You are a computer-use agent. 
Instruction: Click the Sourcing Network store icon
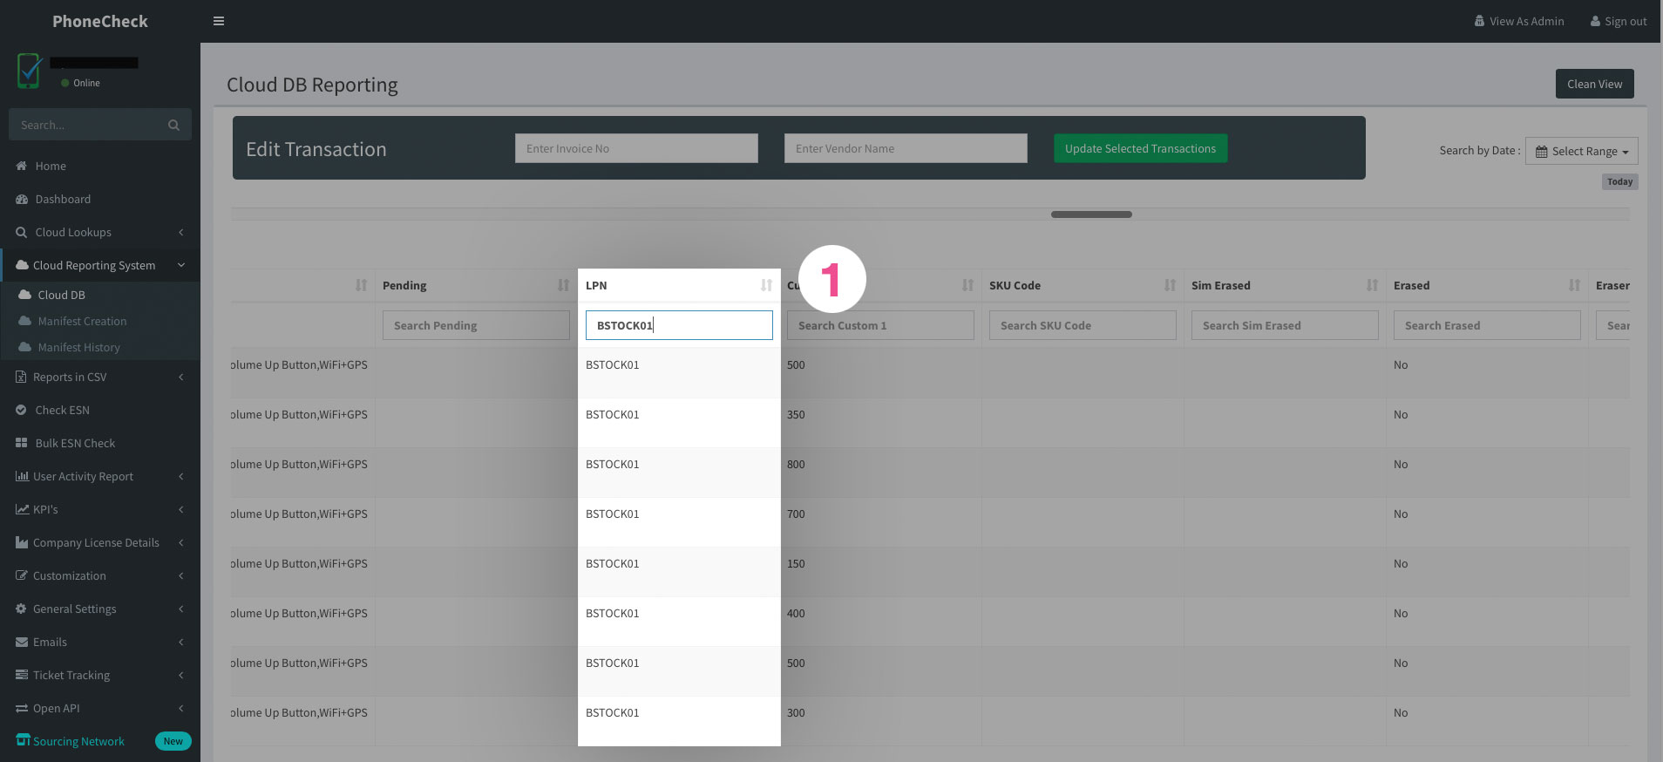(23, 740)
